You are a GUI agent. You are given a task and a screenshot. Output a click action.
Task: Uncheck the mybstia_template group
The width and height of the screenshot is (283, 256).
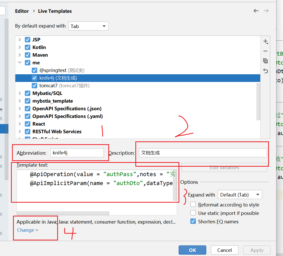tap(28, 101)
